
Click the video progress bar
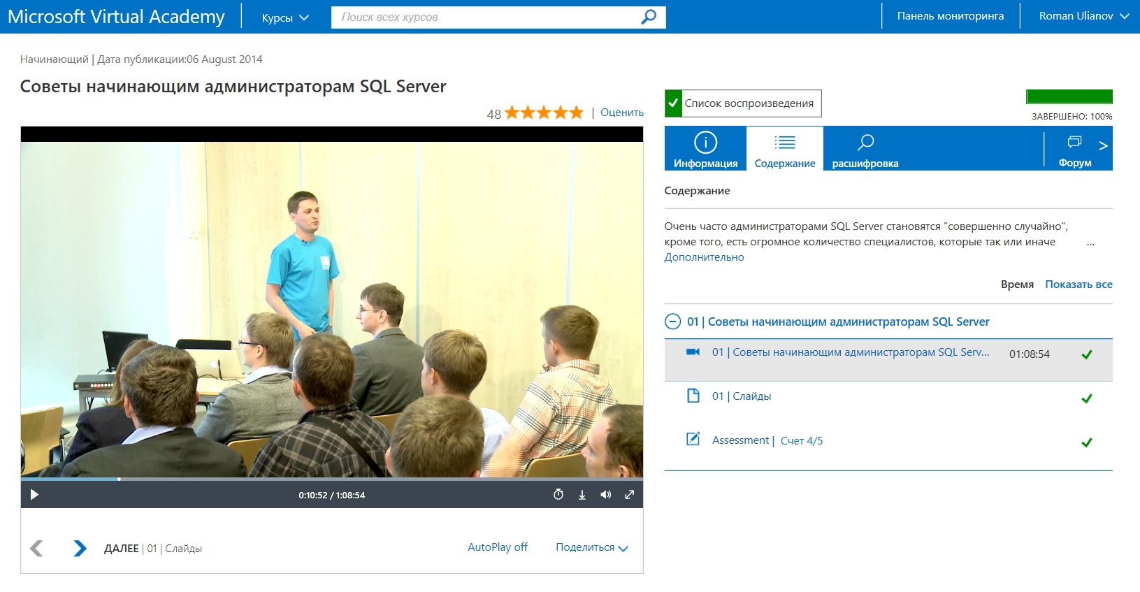pyautogui.click(x=332, y=479)
